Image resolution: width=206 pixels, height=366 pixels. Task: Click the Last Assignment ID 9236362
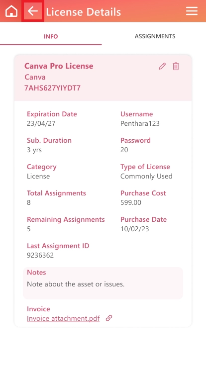pyautogui.click(x=40, y=255)
